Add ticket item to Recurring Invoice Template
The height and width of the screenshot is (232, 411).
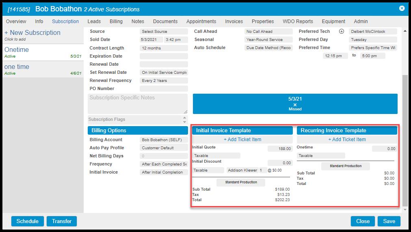[347, 140]
